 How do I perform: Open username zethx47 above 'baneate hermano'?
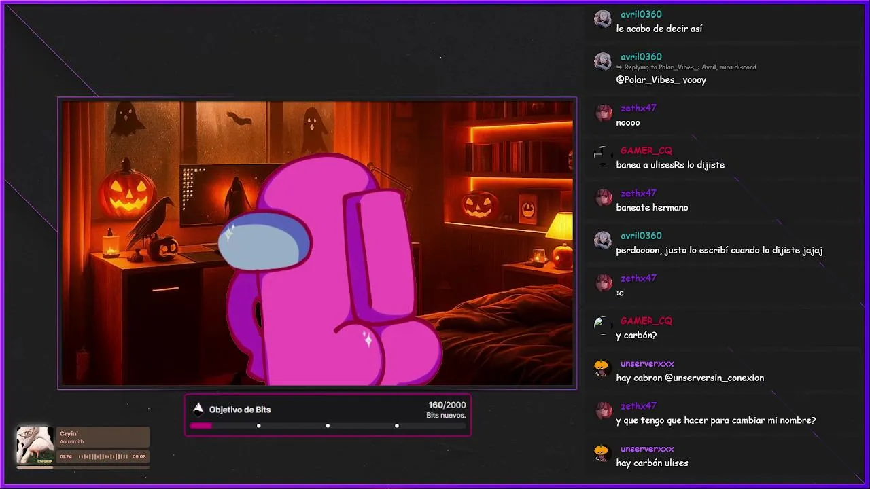click(x=638, y=193)
